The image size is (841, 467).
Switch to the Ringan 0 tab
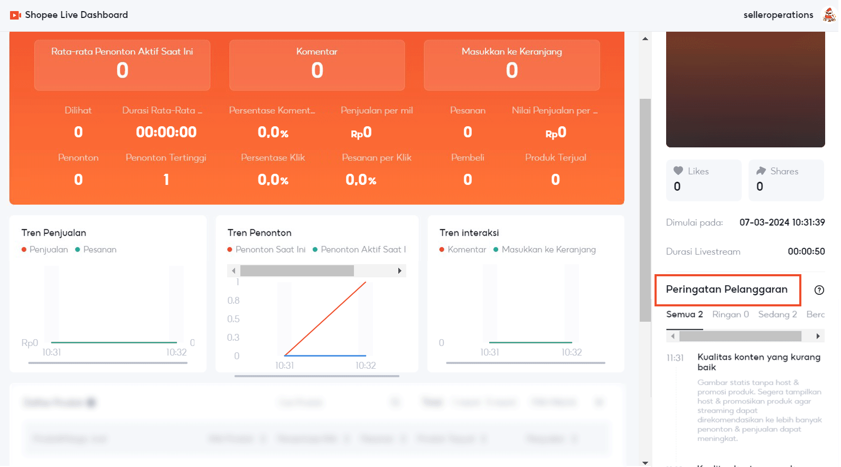(731, 315)
